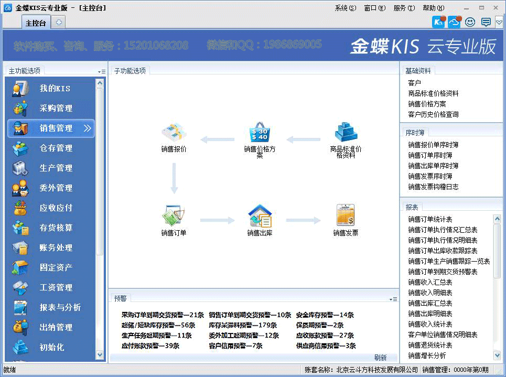Click the 刷新 link in alerts panel
The height and width of the screenshot is (377, 506).
coord(380,358)
